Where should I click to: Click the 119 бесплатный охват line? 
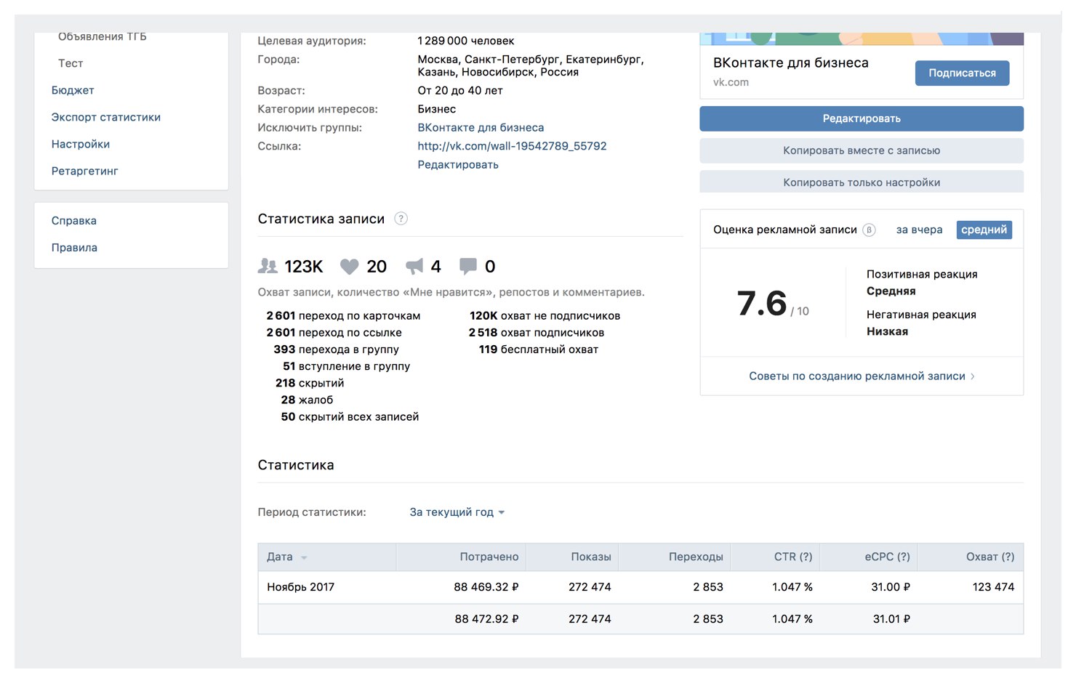tap(539, 349)
